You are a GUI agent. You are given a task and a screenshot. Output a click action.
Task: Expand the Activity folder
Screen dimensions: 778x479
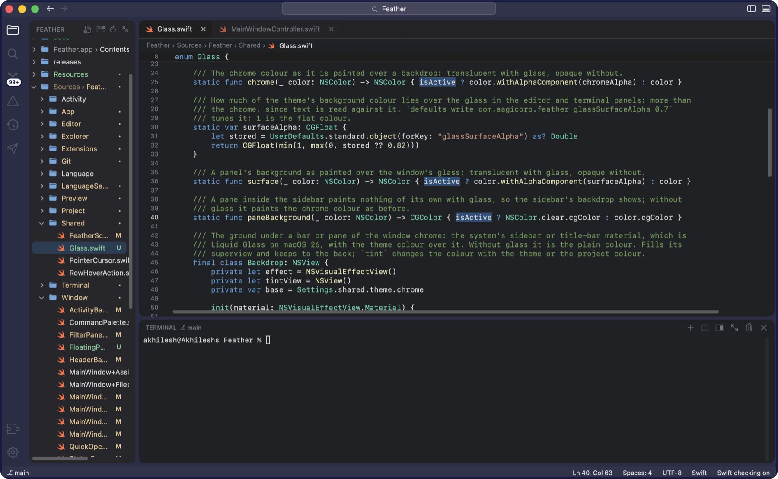click(42, 99)
